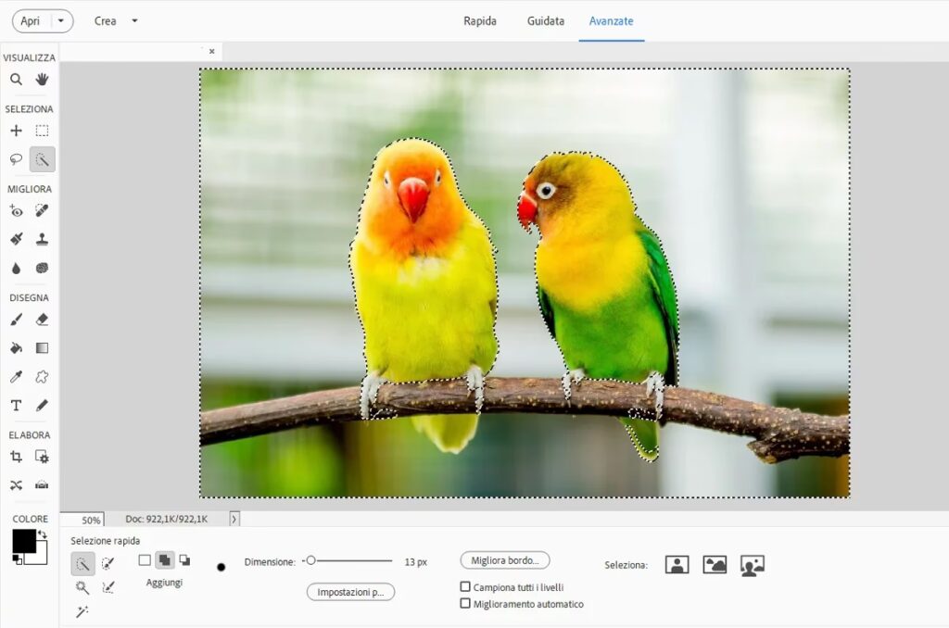Click the Migliora bordo button
949x628 pixels.
coord(505,560)
